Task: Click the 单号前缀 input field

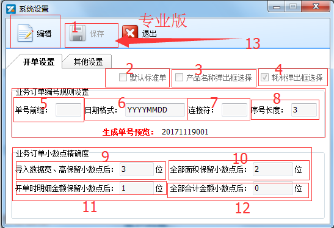Action: click(68, 110)
